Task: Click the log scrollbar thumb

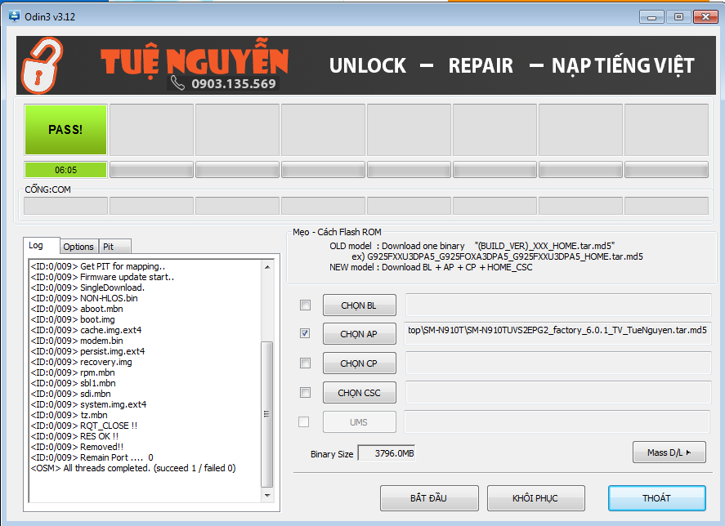Action: [x=267, y=414]
